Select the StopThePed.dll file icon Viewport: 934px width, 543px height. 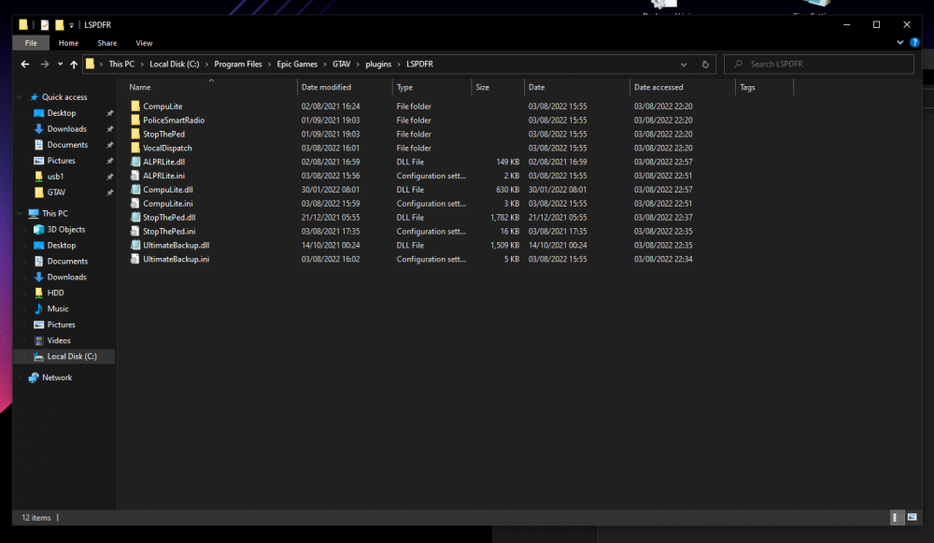[x=135, y=218]
